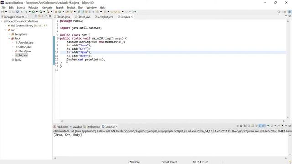
Task: Open the Debug configurations dropdown arrow
Action: [30, 12]
